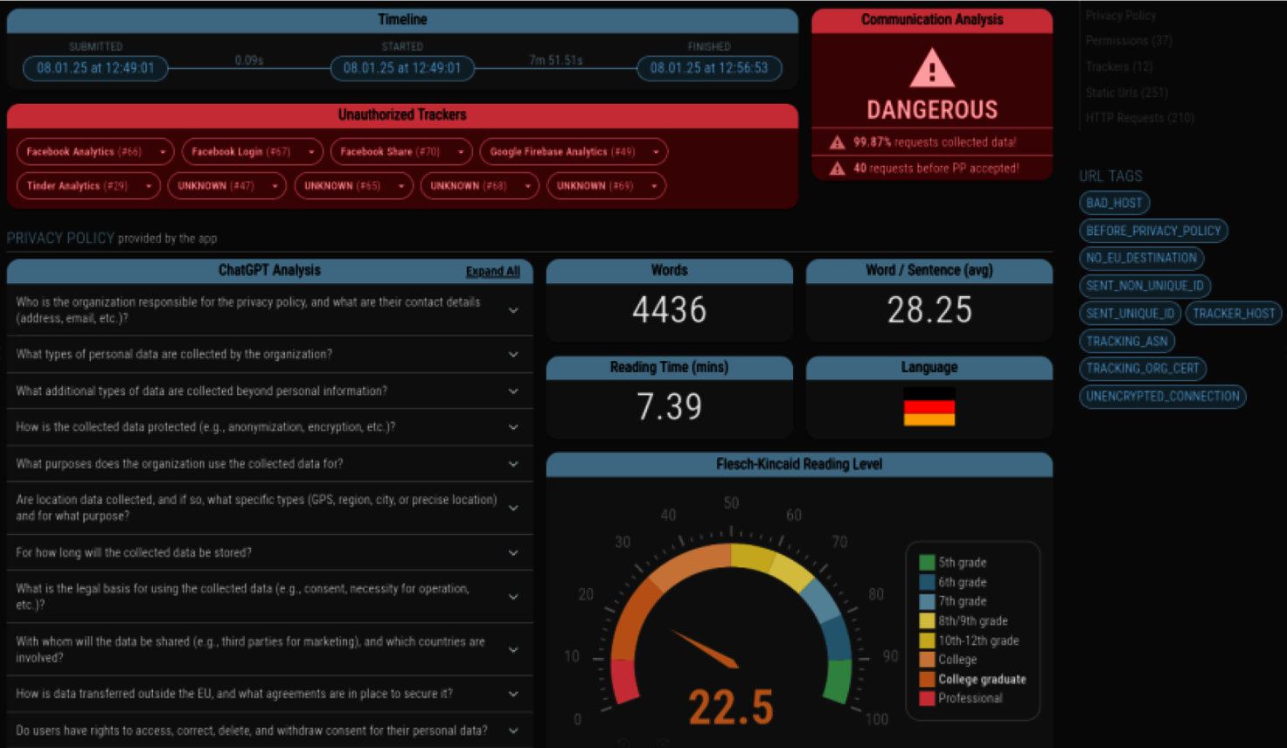This screenshot has height=748, width=1287.
Task: Click warning icon beside 40 requests message
Action: (x=837, y=169)
